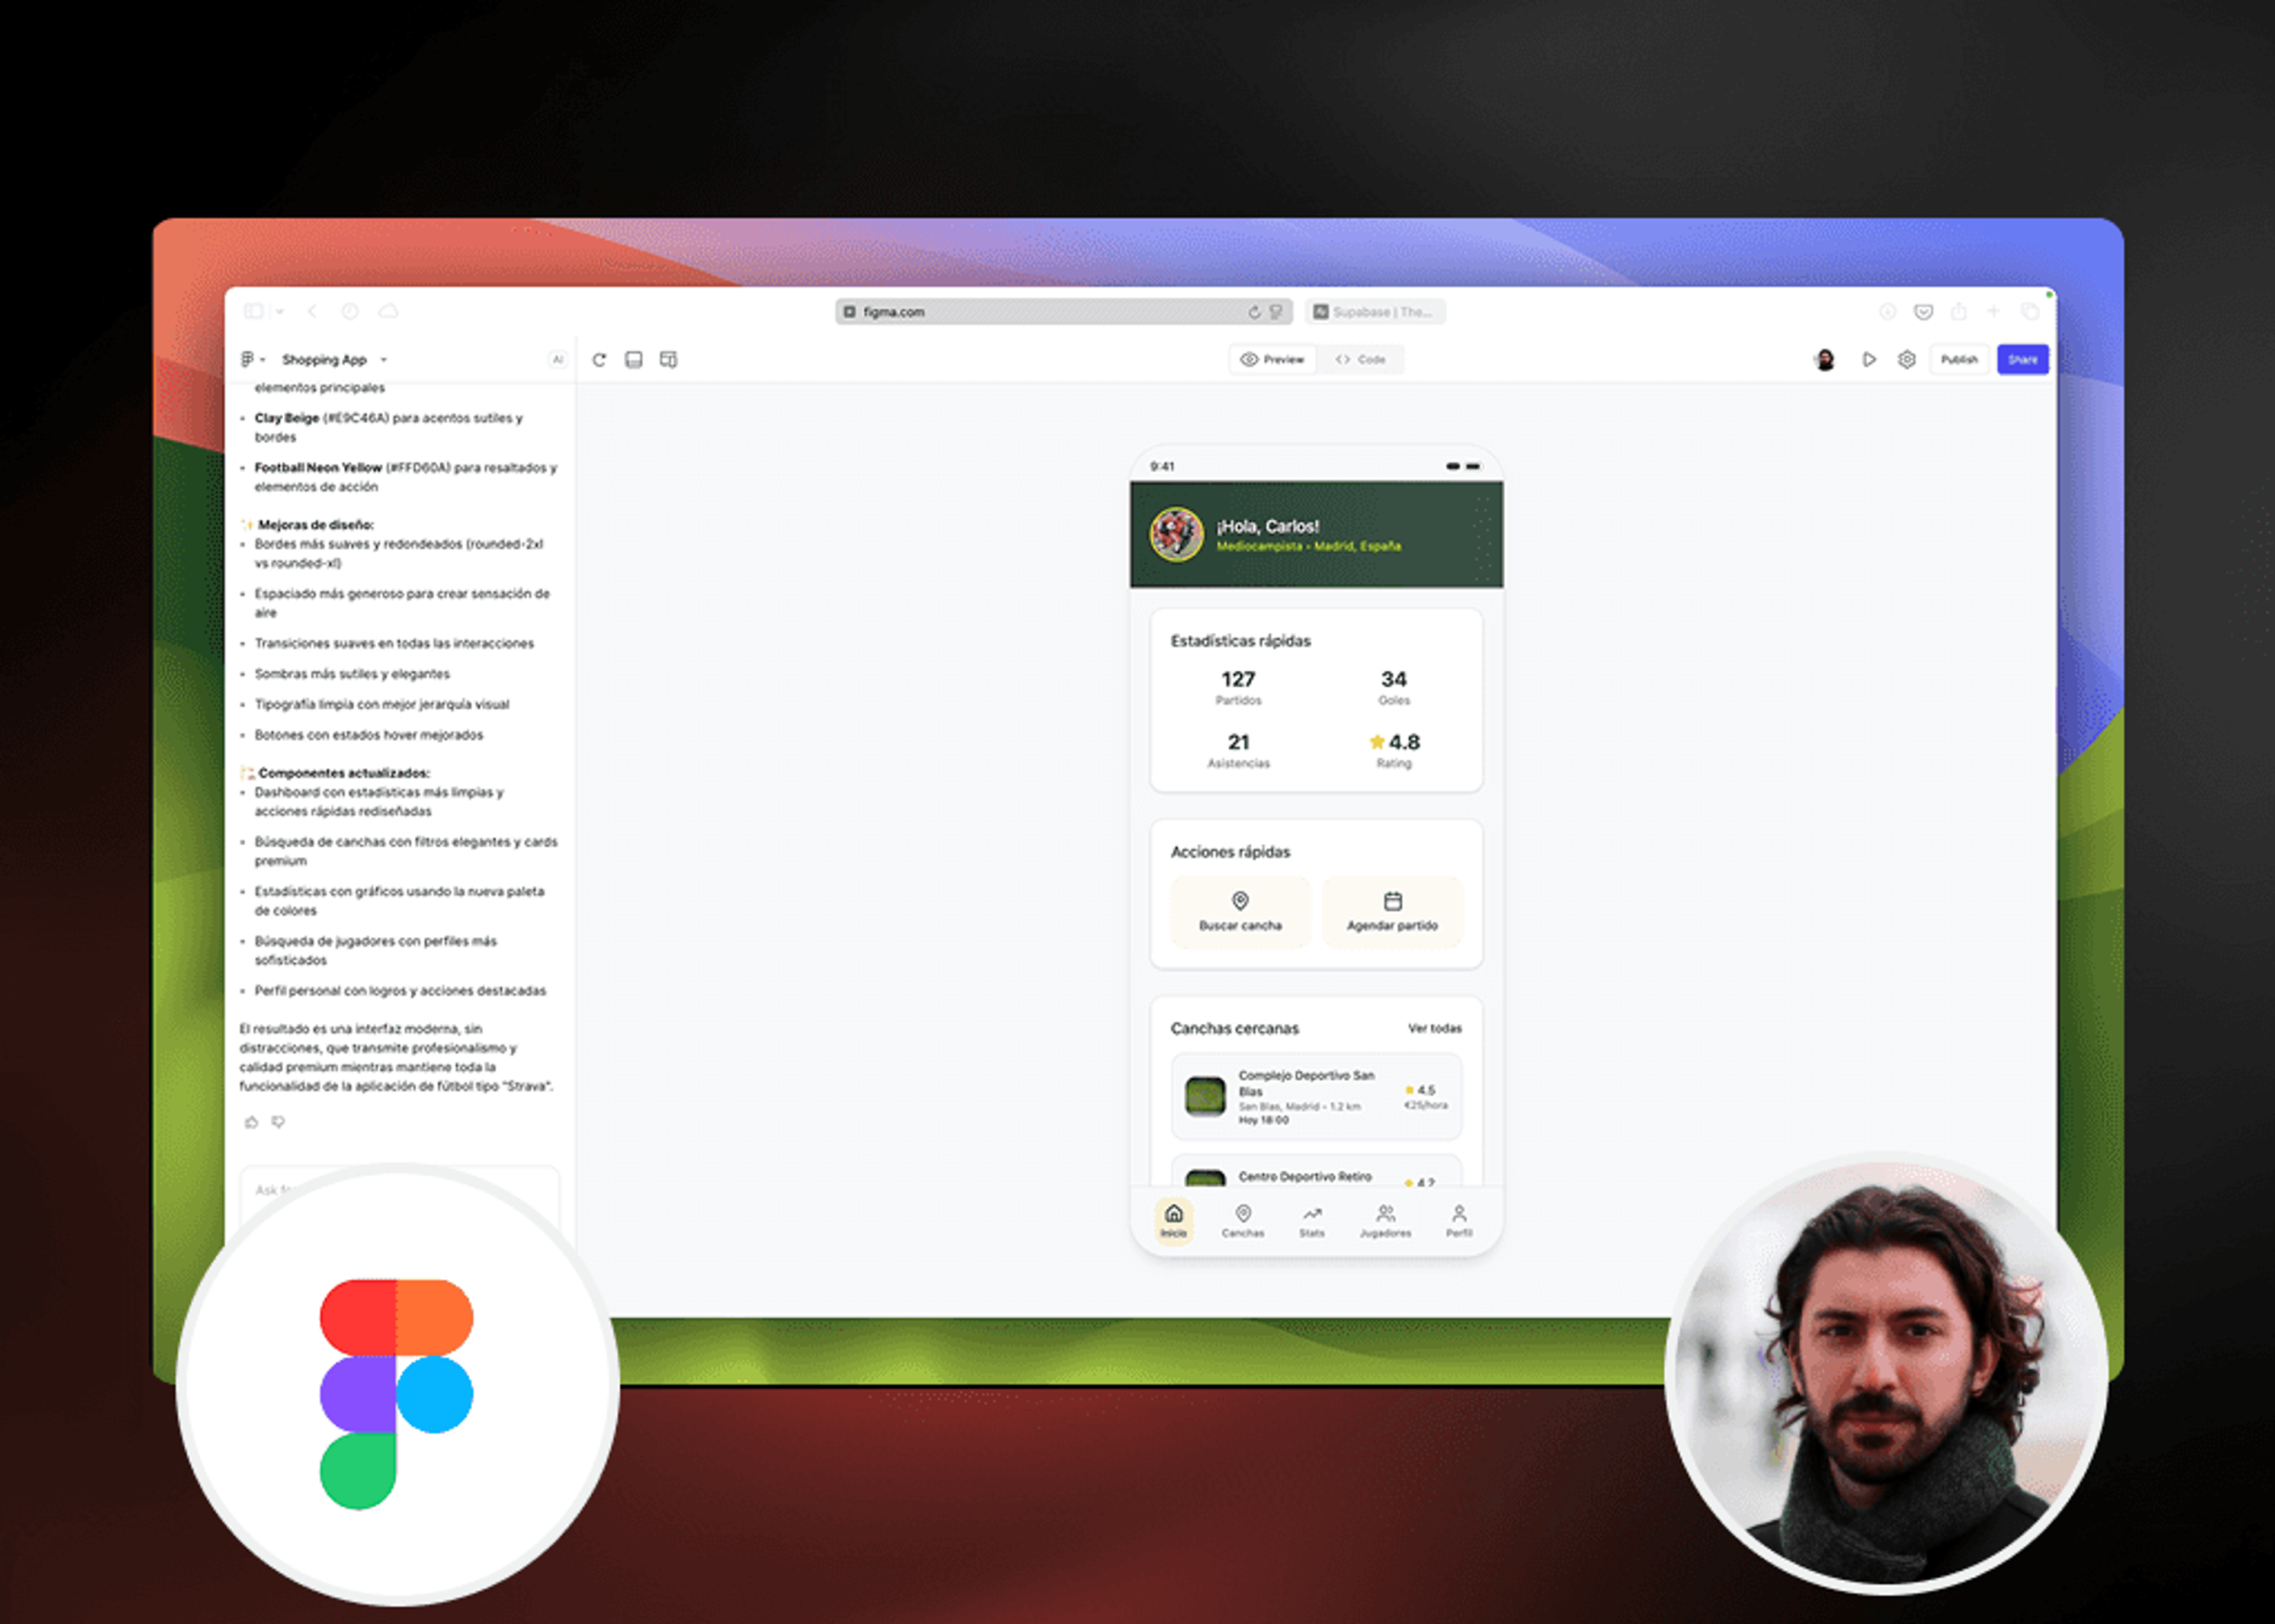Screen dimensions: 2275x1624
Task: Expand the browser sidebar dropdown chevron
Action: pos(279,312)
